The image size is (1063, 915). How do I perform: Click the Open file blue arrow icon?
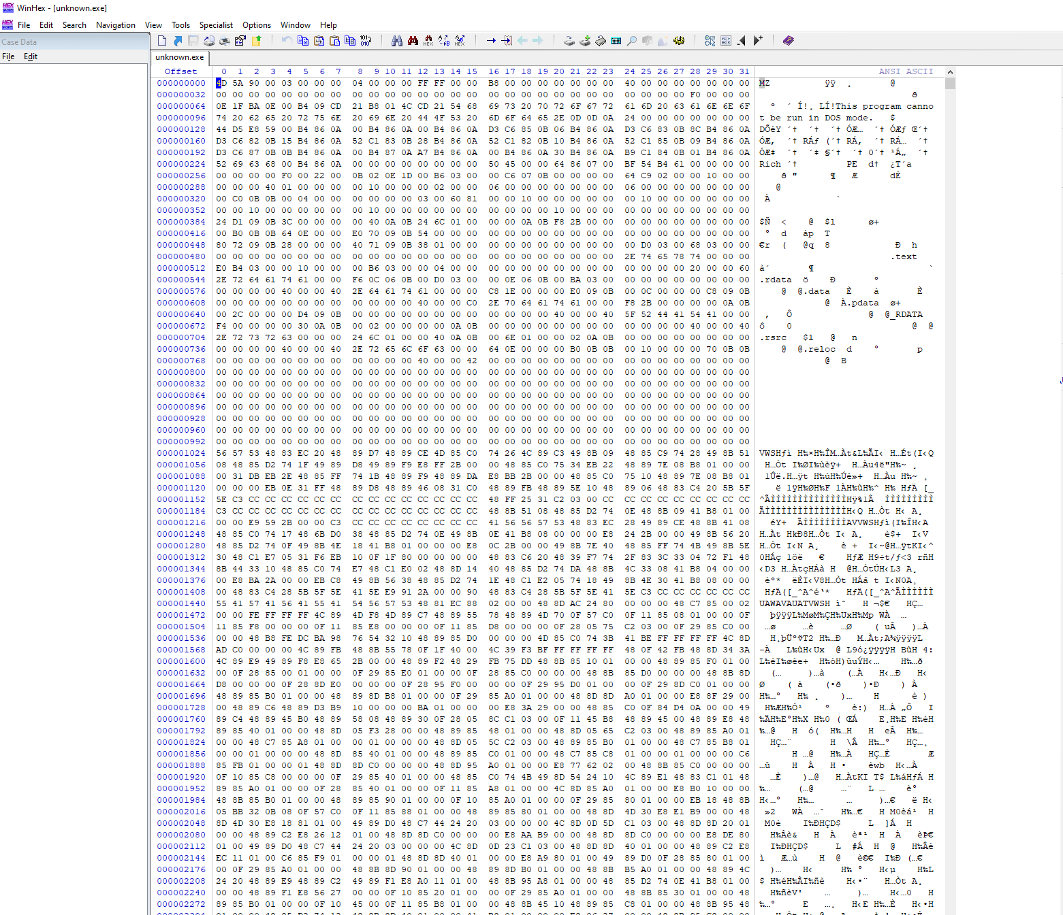[178, 41]
